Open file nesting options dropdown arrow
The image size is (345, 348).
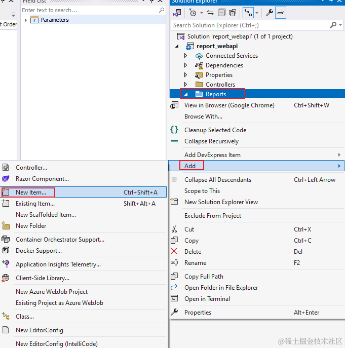tap(257, 13)
